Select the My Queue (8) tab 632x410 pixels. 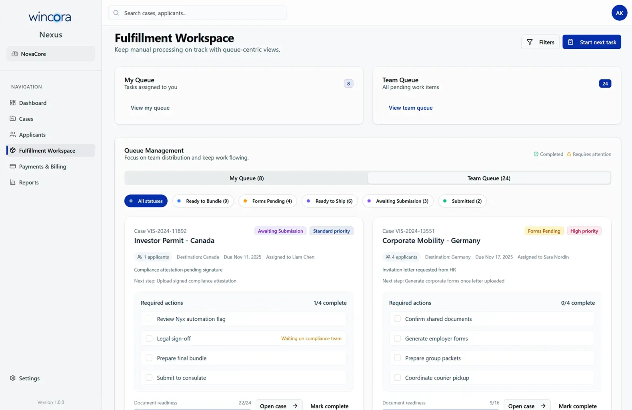[246, 178]
